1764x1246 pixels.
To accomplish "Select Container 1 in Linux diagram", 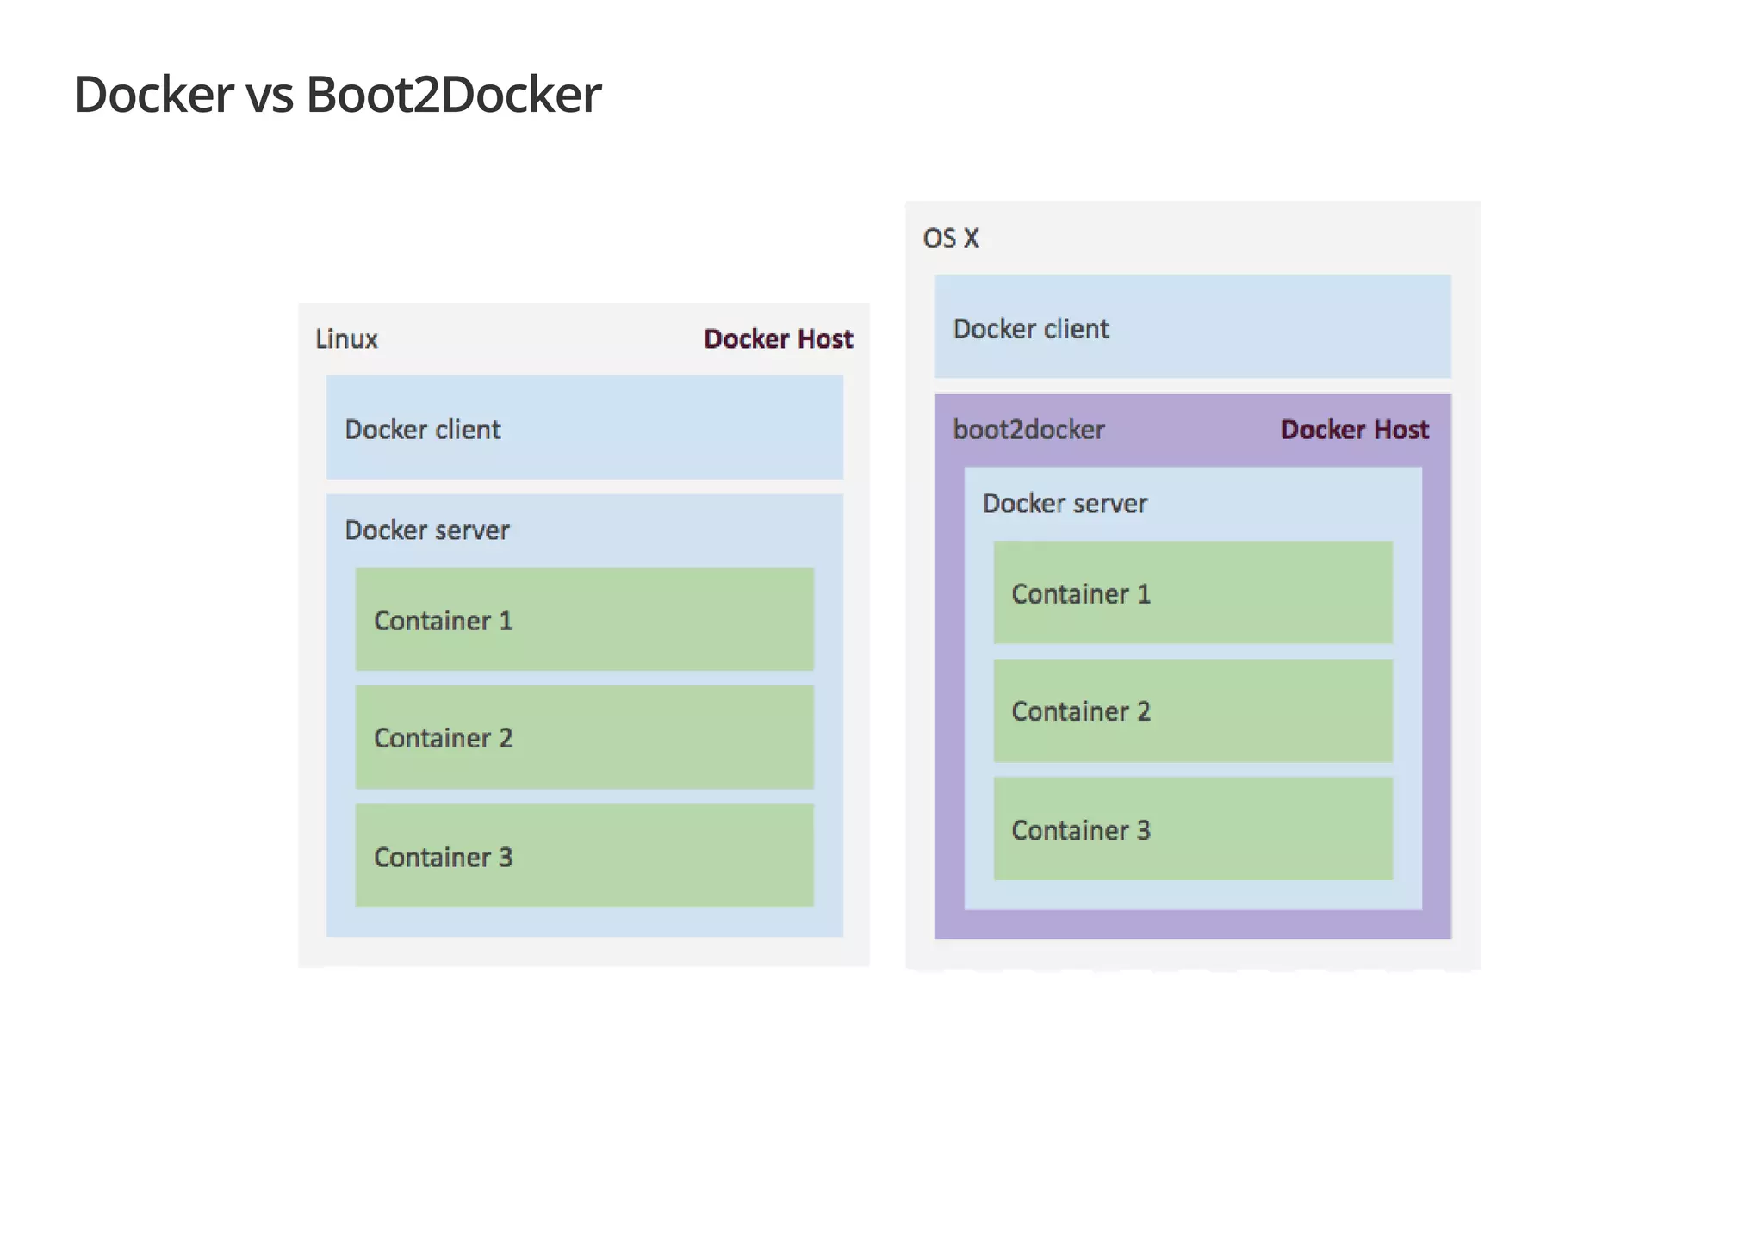I will click(x=584, y=620).
